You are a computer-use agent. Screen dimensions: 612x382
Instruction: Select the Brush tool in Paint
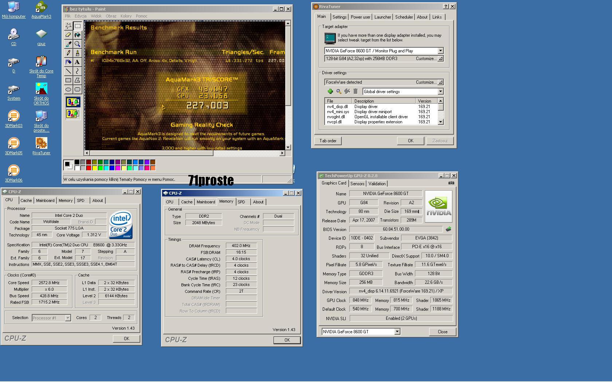pyautogui.click(x=78, y=53)
